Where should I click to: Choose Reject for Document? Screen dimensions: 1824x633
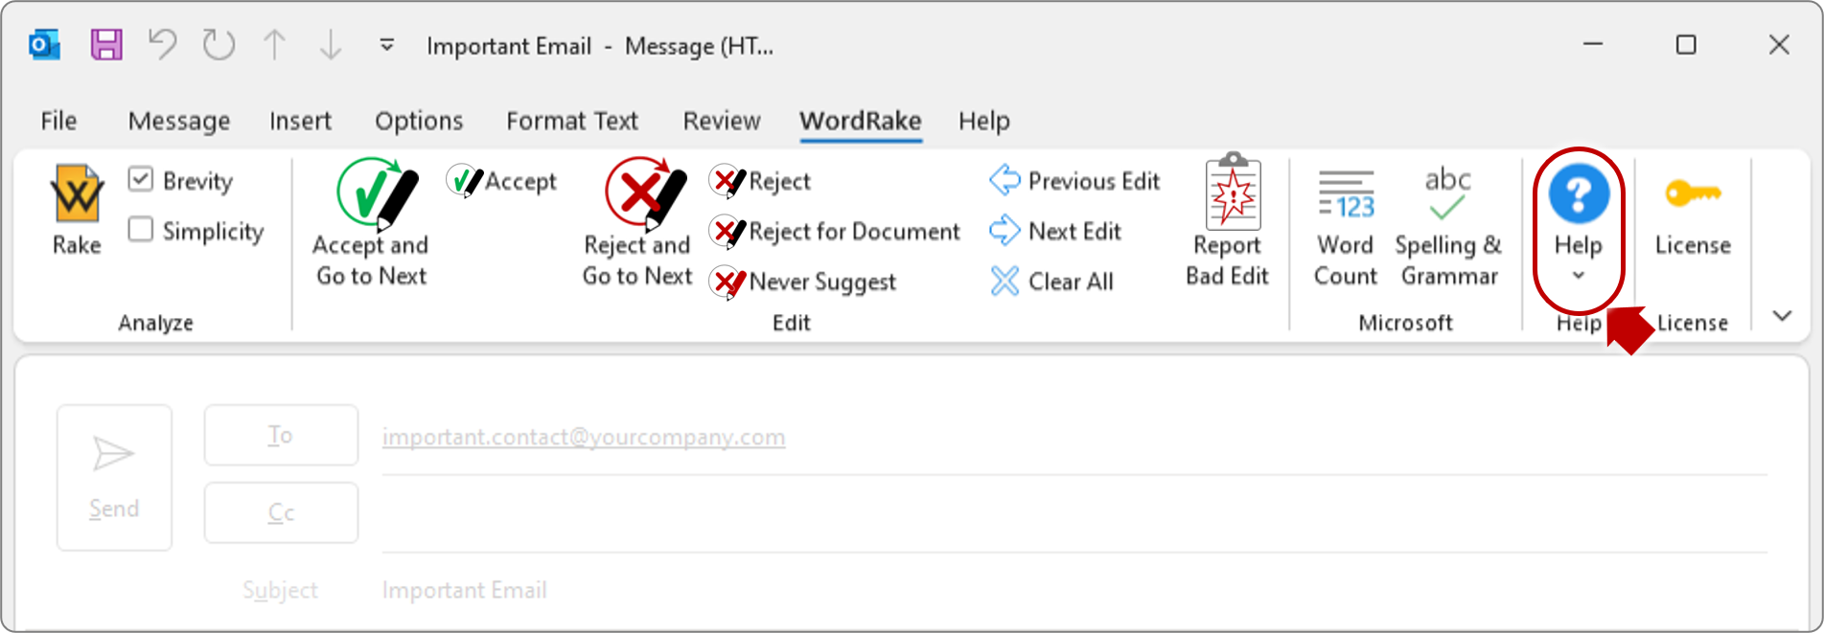835,231
